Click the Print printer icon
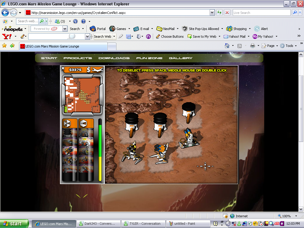 coord(253,46)
